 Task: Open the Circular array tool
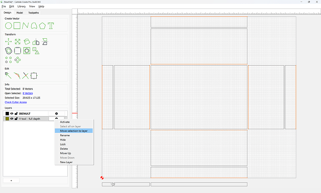(x=18, y=60)
